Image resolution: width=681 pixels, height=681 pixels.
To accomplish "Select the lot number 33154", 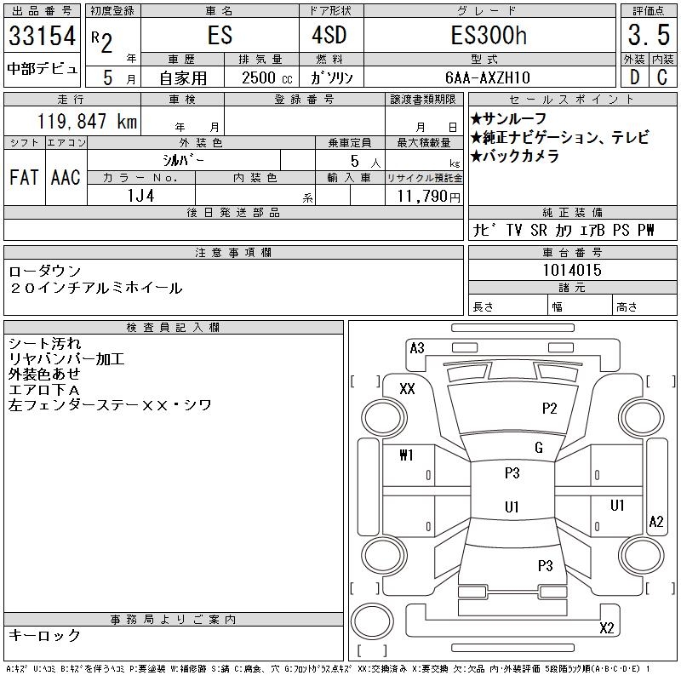I will tap(42, 37).
